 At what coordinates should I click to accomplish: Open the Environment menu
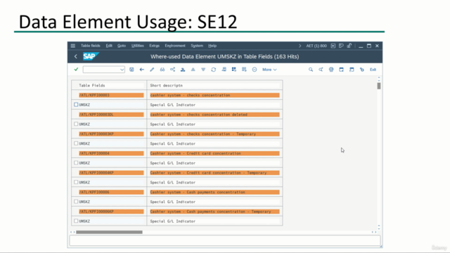[x=175, y=46]
